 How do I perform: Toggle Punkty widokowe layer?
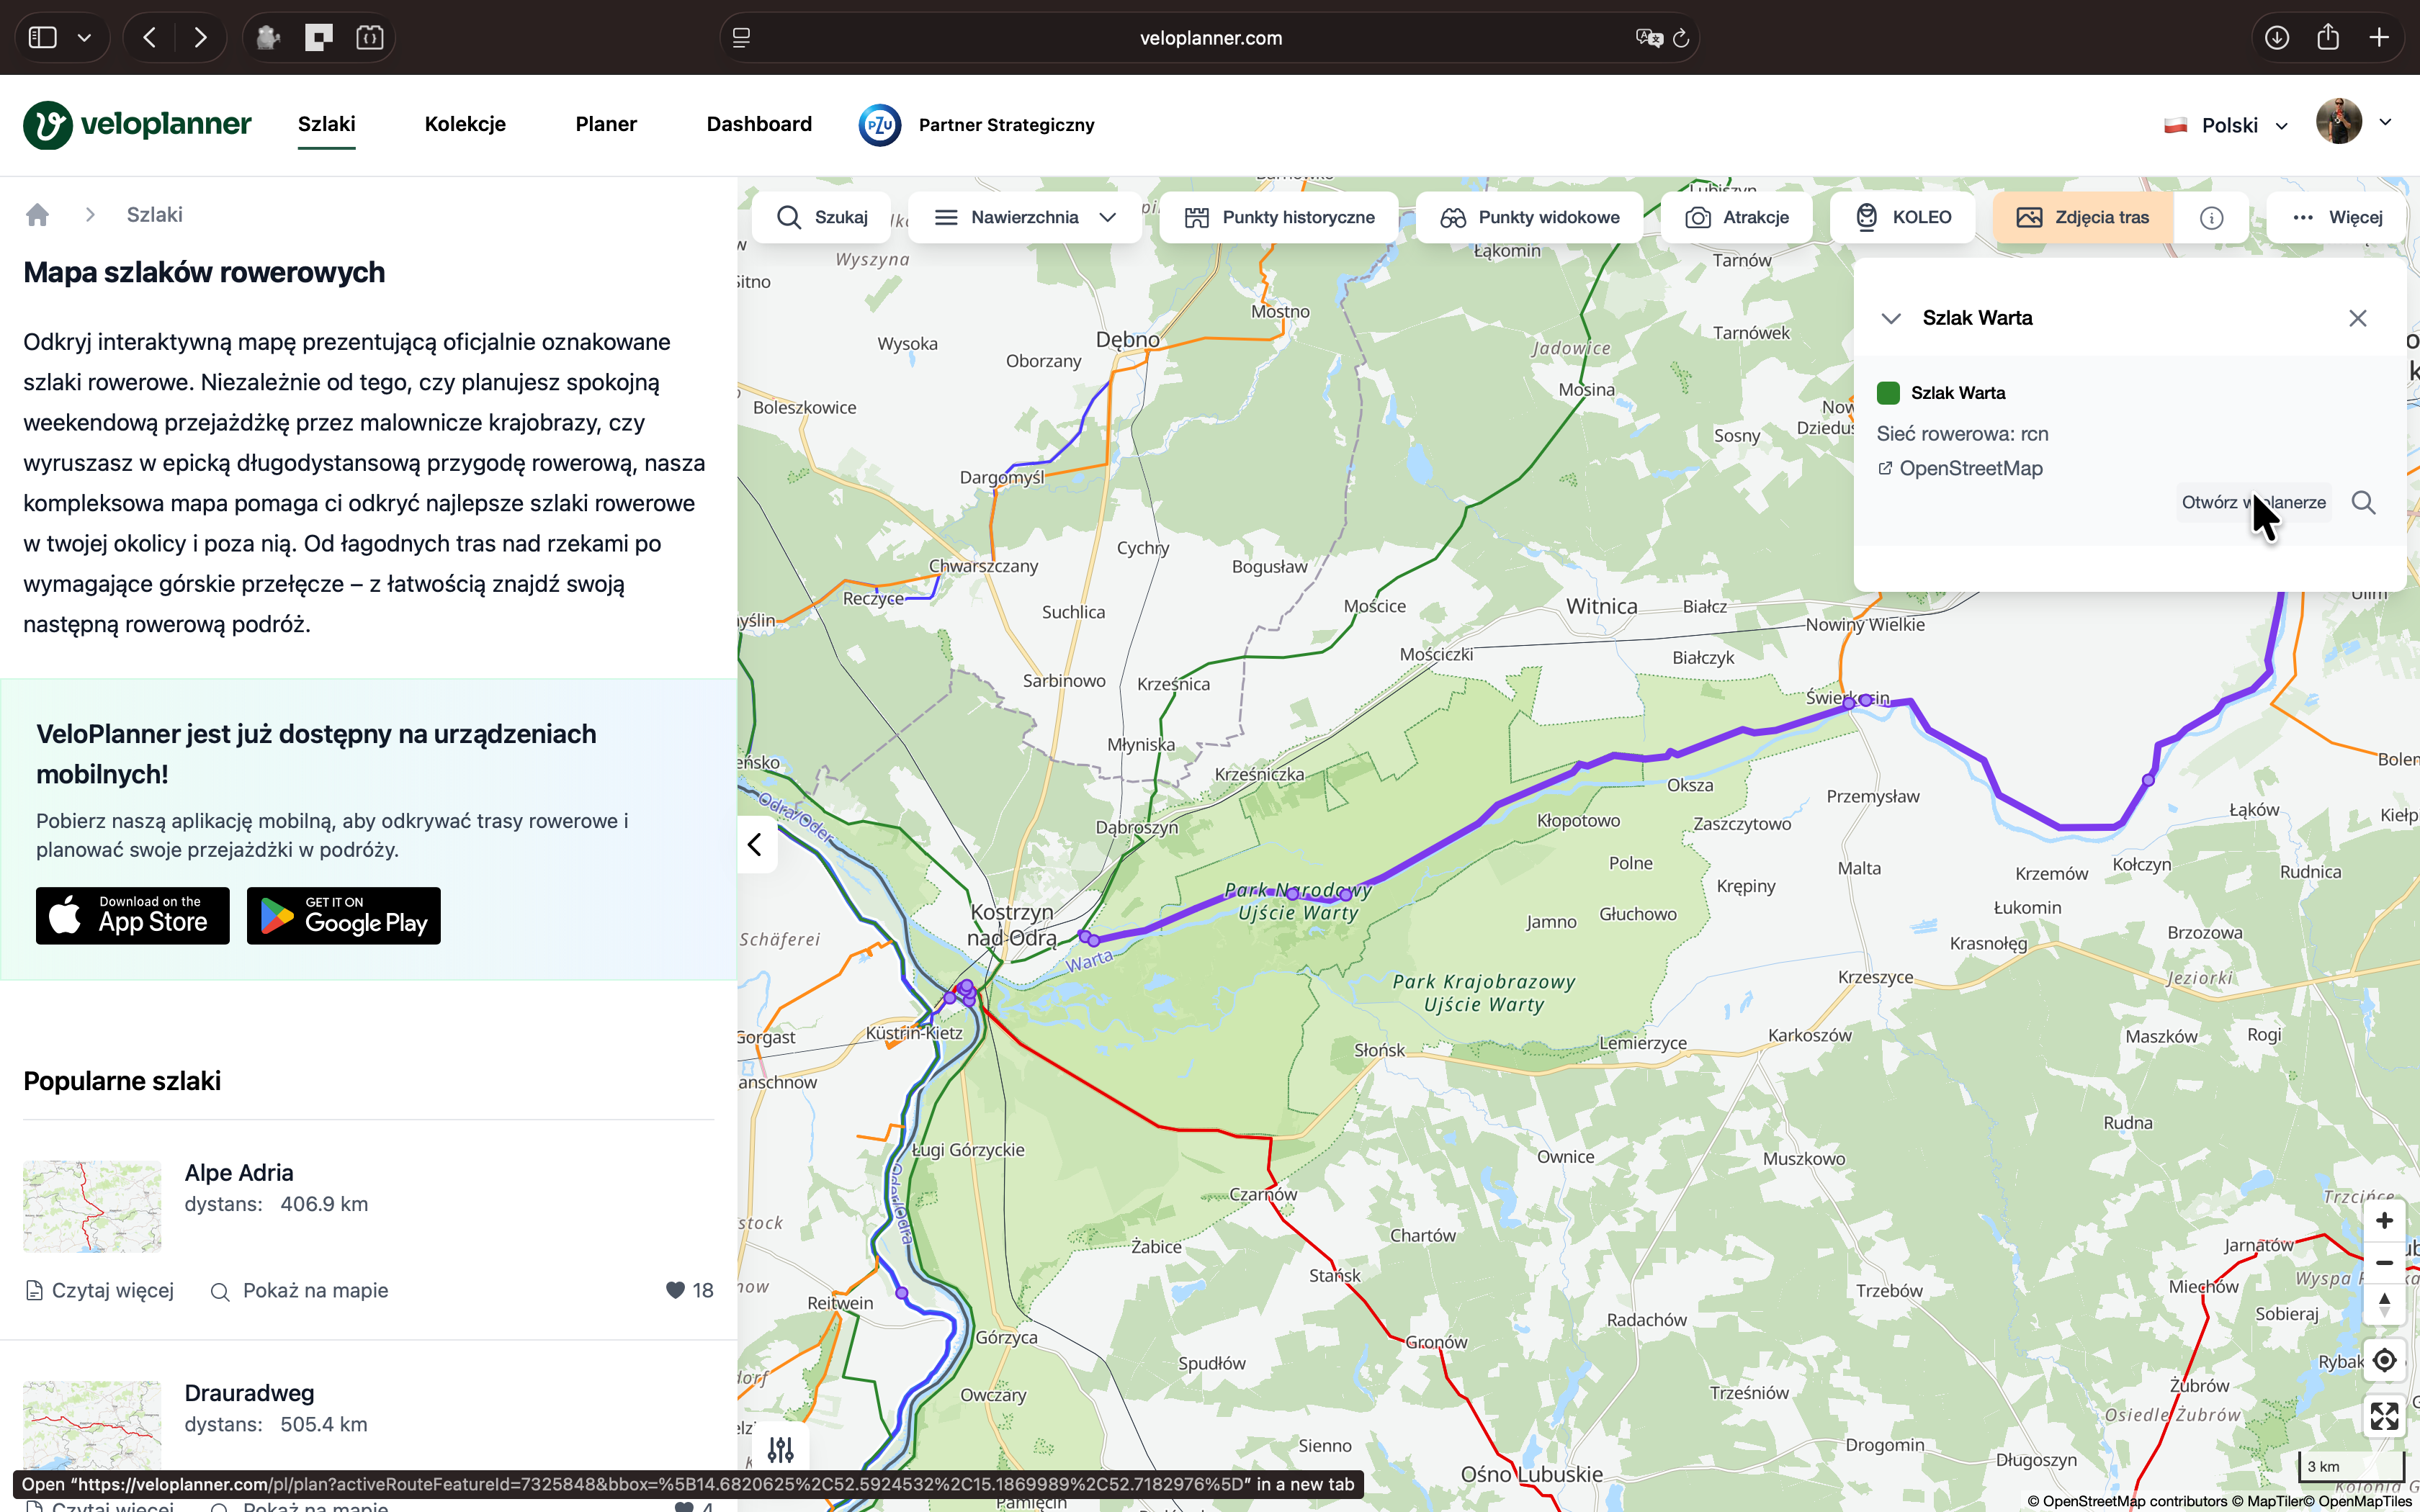point(1530,217)
